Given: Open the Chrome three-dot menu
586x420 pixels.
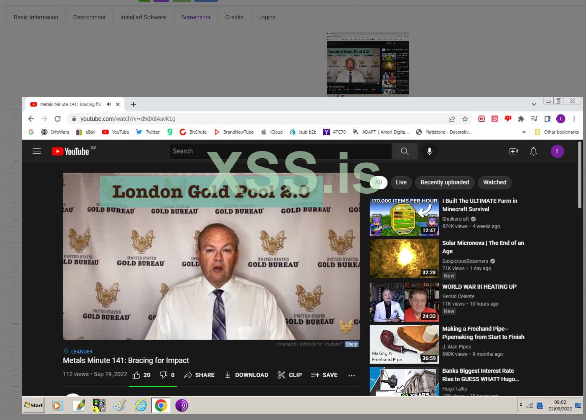Looking at the screenshot, I should (x=574, y=119).
